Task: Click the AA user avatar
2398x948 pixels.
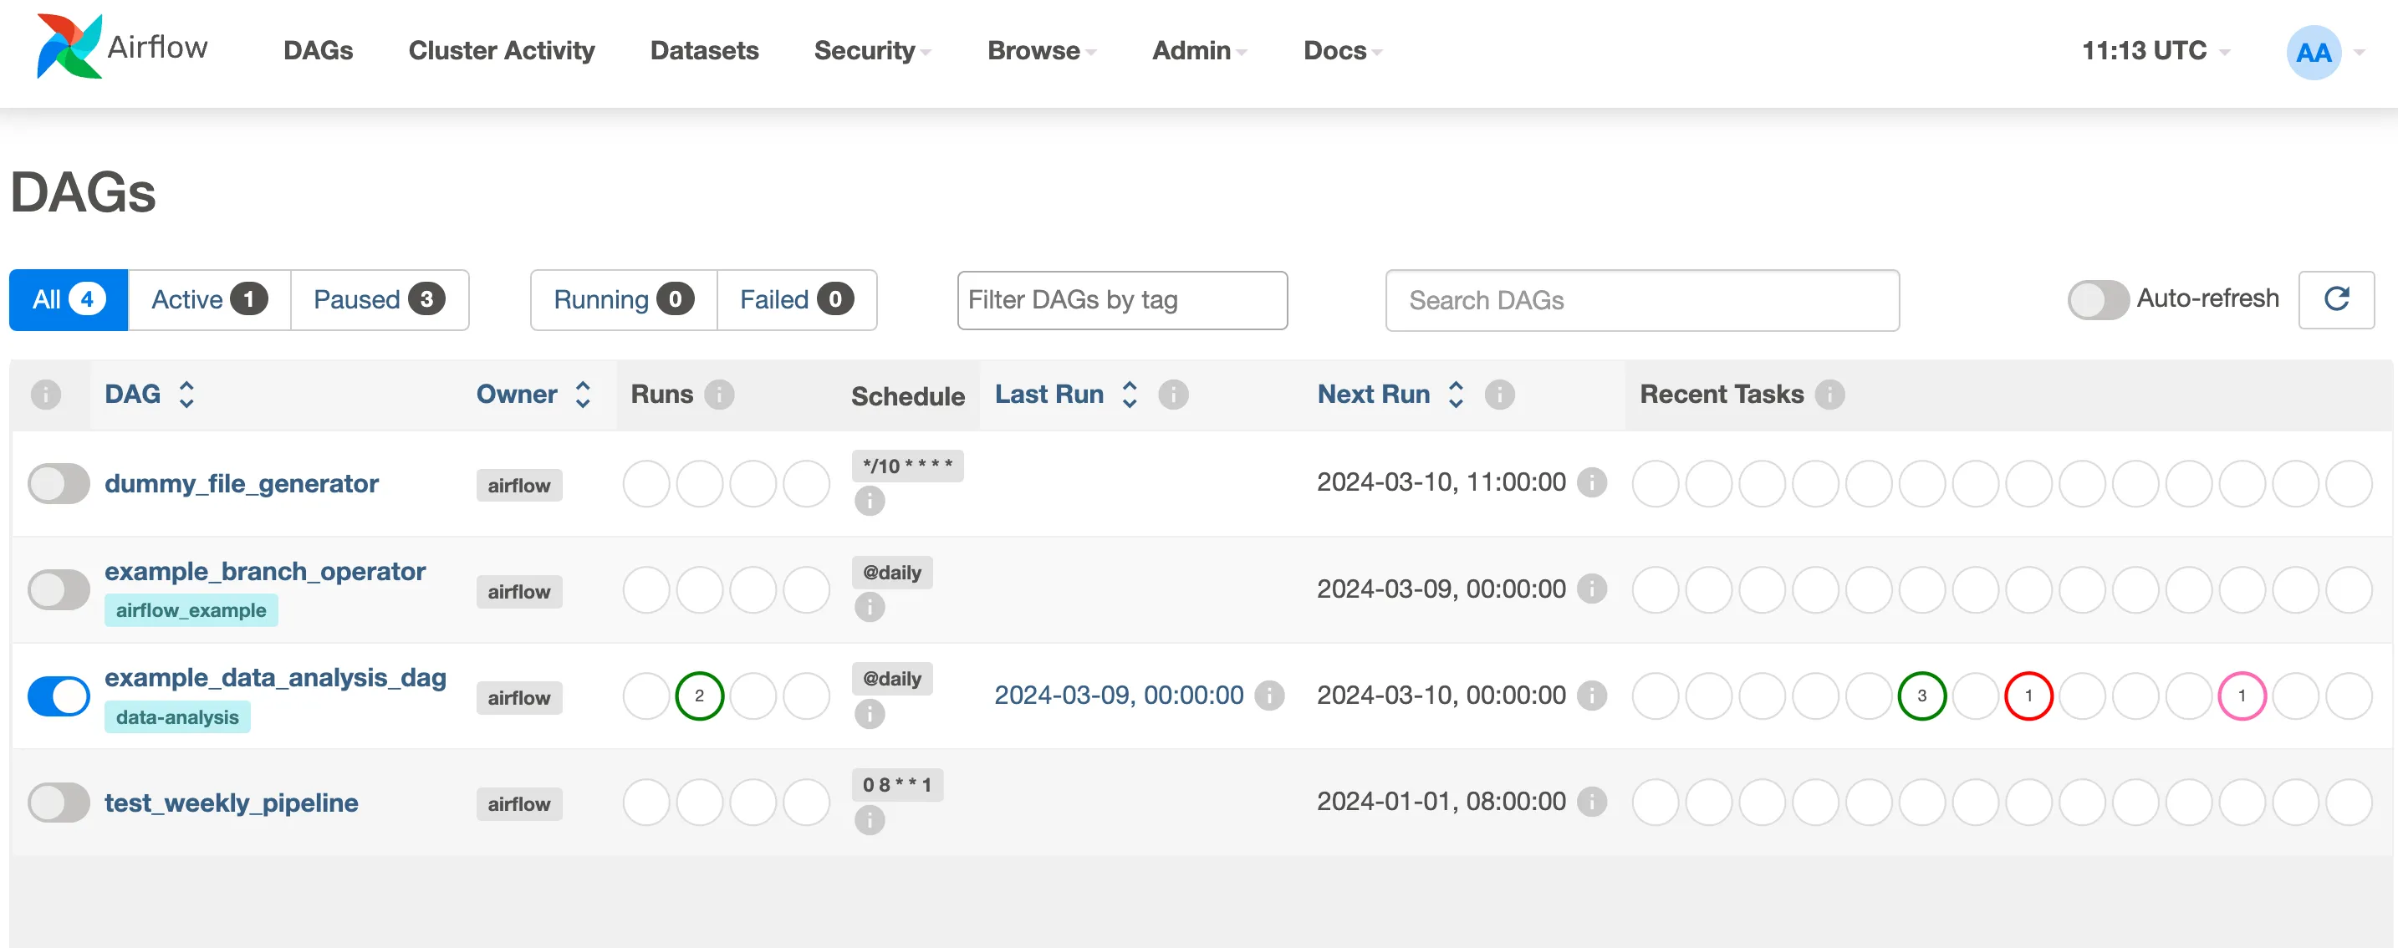Action: click(2313, 52)
